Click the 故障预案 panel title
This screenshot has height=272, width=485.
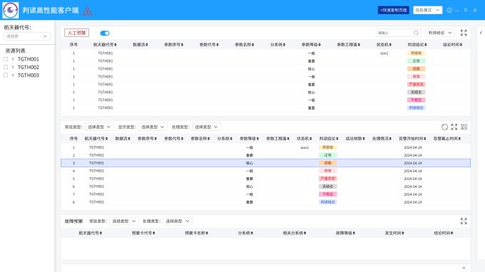tap(73, 221)
